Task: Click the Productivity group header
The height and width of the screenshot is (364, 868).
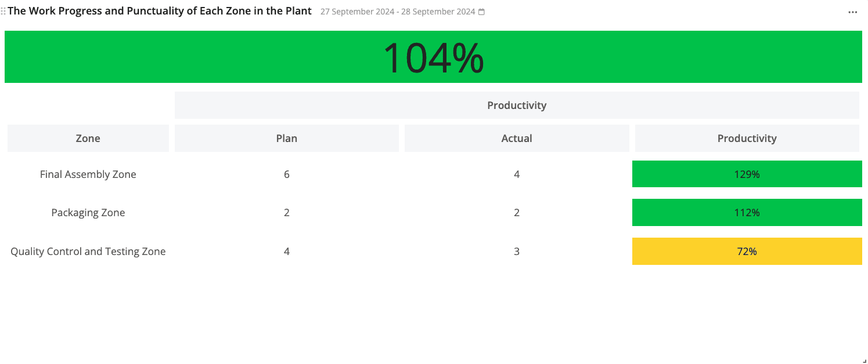Action: 517,105
